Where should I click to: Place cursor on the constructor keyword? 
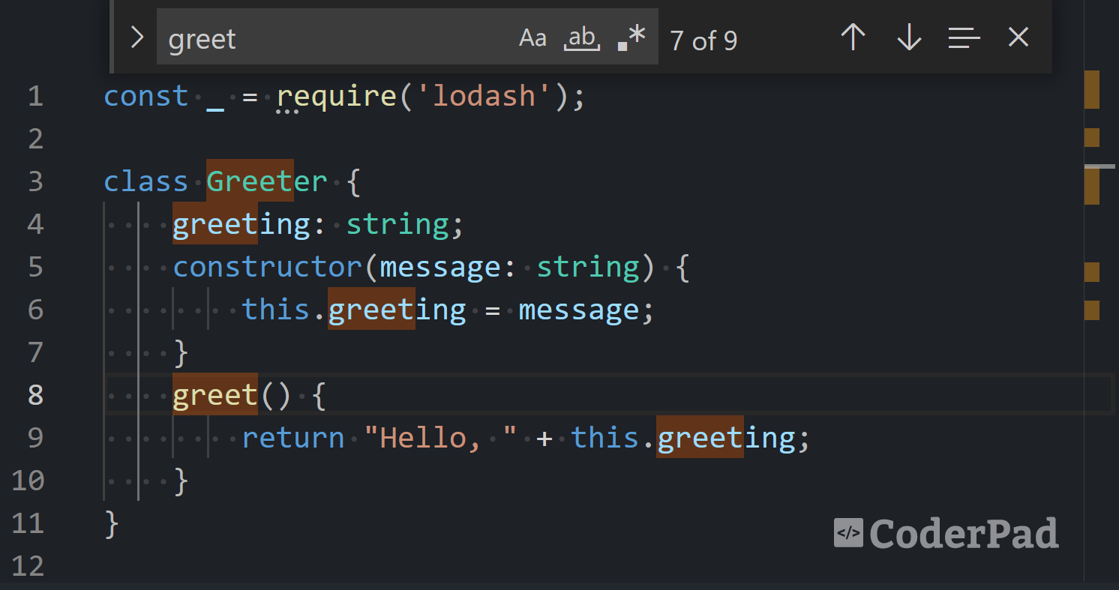(x=268, y=267)
